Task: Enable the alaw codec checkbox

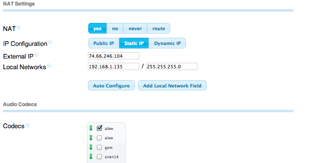Action: 99,138
